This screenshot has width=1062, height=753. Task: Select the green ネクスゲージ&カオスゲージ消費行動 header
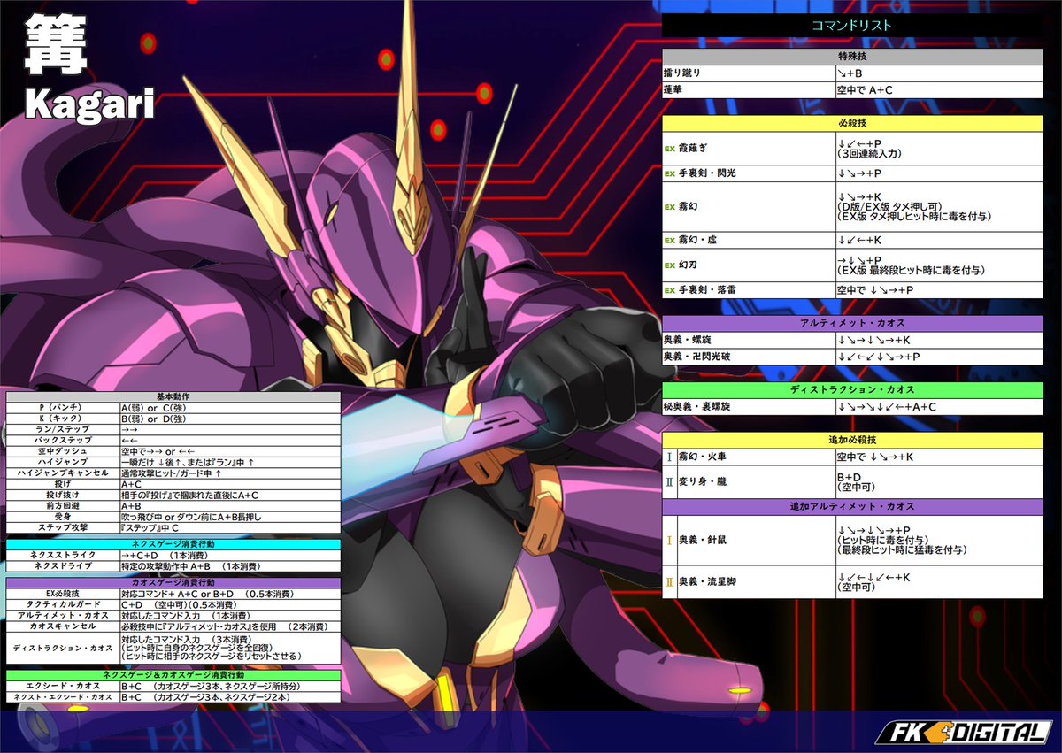coord(173,675)
